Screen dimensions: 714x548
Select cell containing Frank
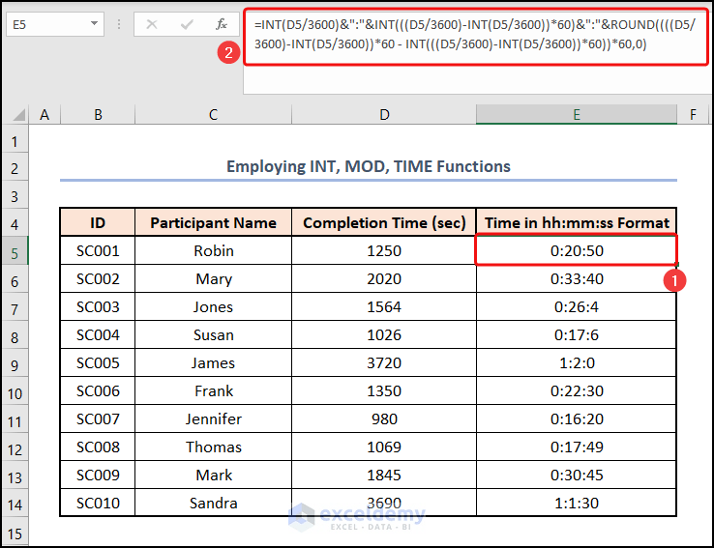click(x=213, y=391)
